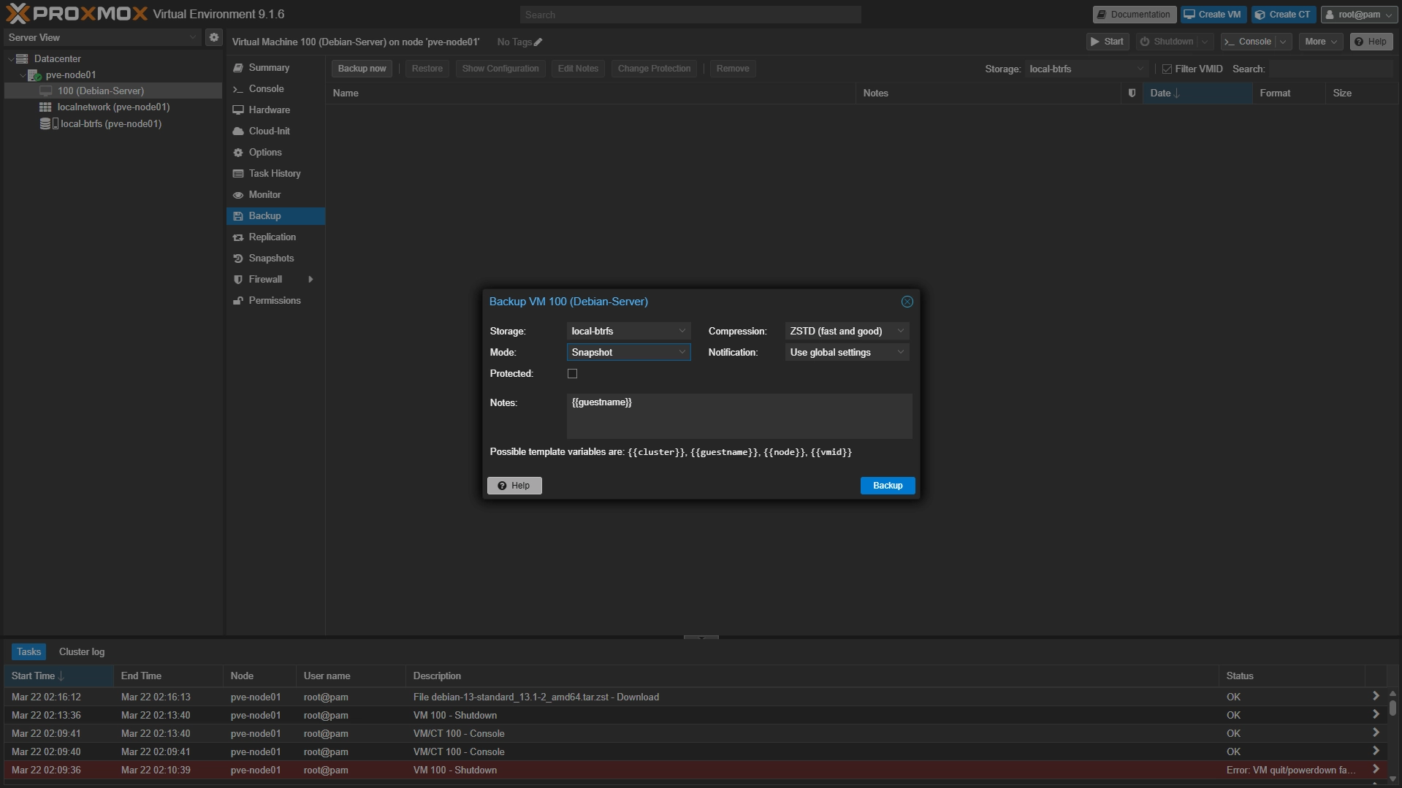Click the Create CT button
Screen dimensions: 1402x788
point(1283,15)
